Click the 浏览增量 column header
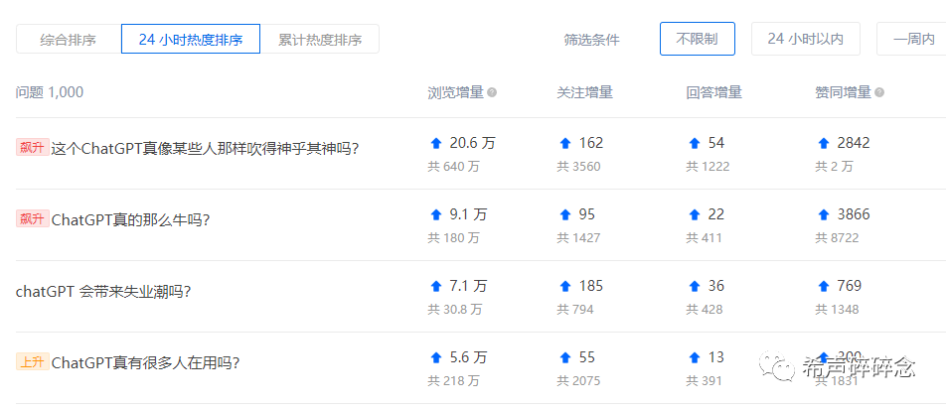 click(455, 92)
